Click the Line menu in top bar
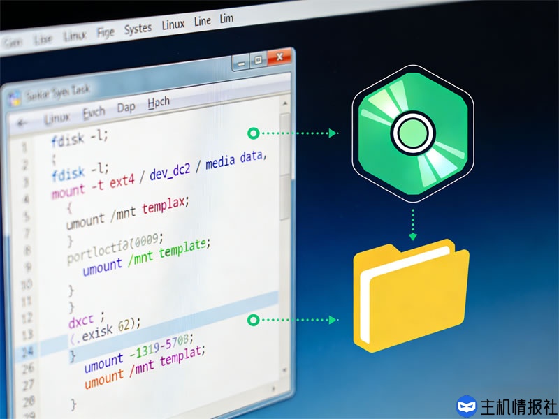Screen dimensions: 559x419 tap(202, 22)
